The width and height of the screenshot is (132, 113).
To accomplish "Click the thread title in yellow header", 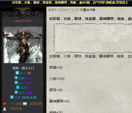I will pyautogui.click(x=70, y=3).
